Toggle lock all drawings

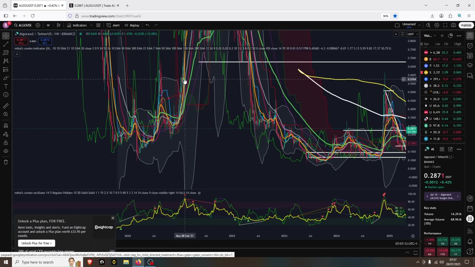pyautogui.click(x=6, y=143)
